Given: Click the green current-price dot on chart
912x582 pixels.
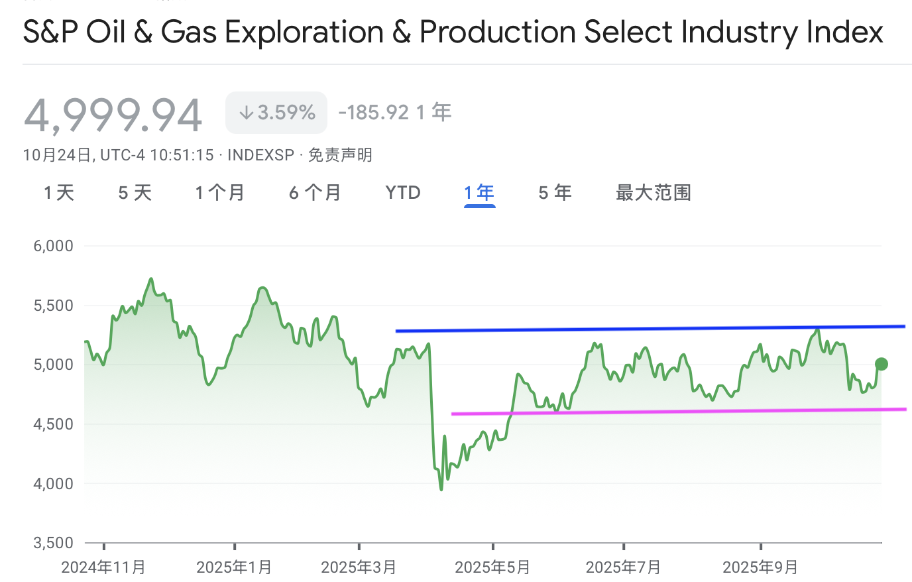Looking at the screenshot, I should point(881,364).
